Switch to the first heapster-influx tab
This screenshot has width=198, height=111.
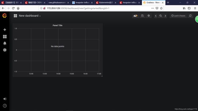pyautogui.click(x=83, y=2)
